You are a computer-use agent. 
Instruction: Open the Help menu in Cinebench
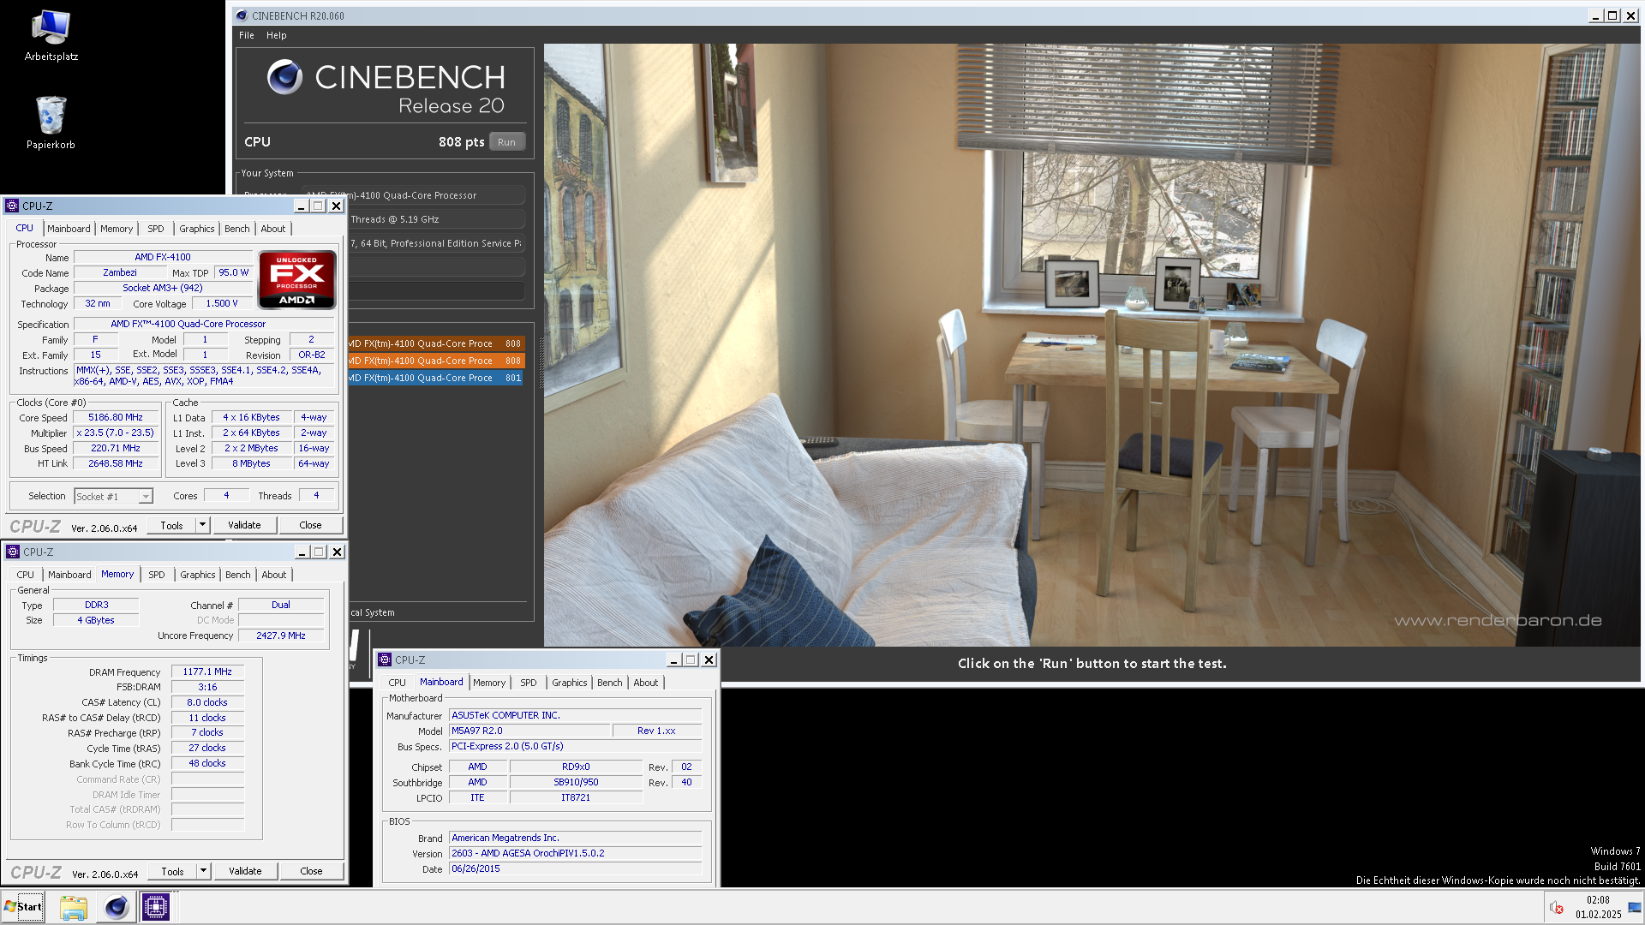click(x=276, y=35)
